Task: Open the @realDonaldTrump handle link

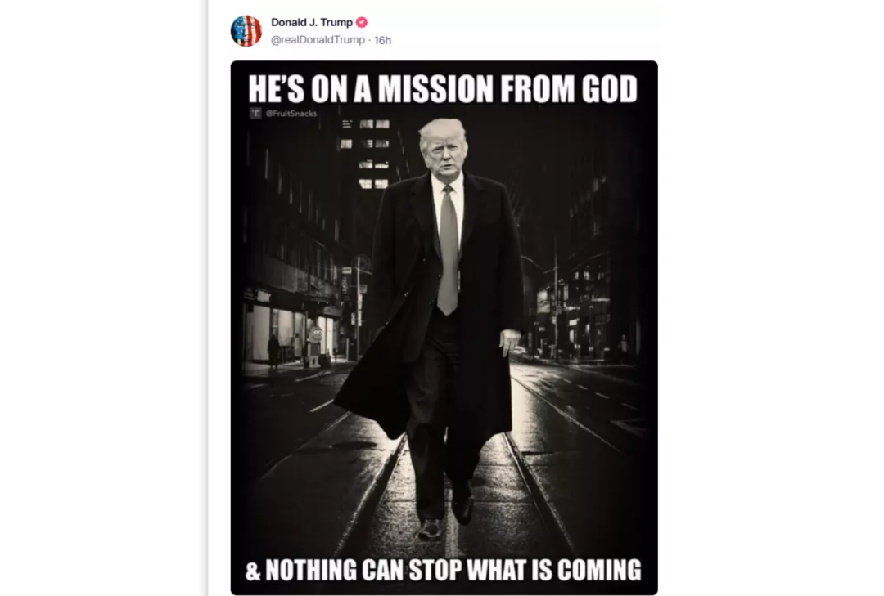Action: [318, 40]
